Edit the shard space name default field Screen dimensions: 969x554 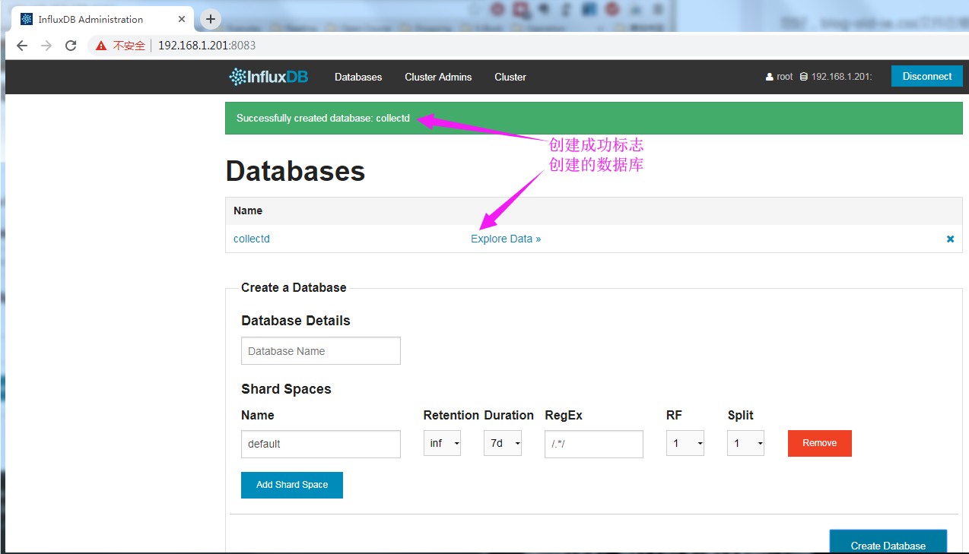(x=321, y=444)
